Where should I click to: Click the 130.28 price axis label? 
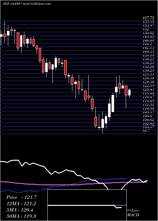point(149,71)
